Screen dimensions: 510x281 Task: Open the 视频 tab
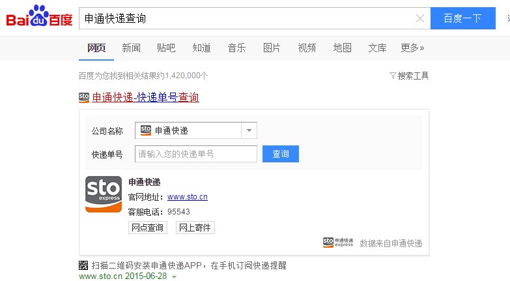[307, 48]
